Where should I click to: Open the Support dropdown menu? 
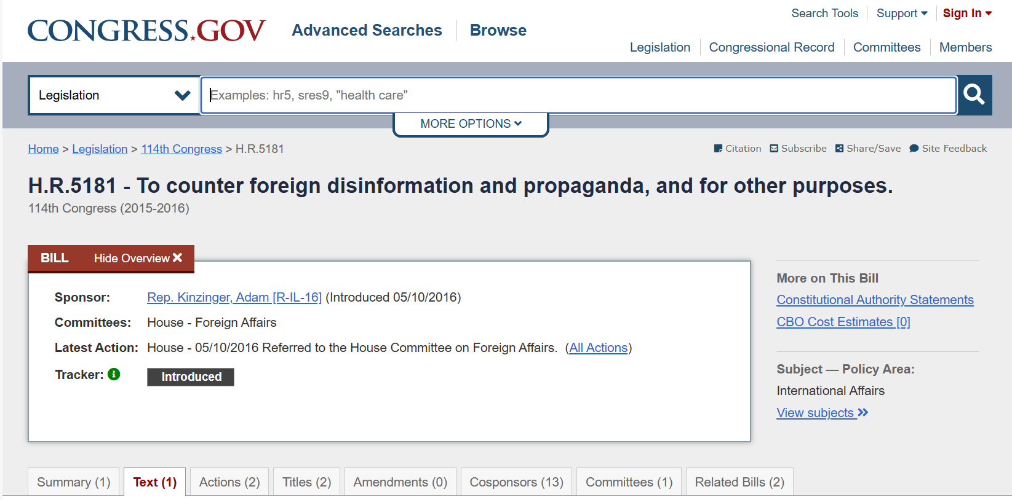902,14
